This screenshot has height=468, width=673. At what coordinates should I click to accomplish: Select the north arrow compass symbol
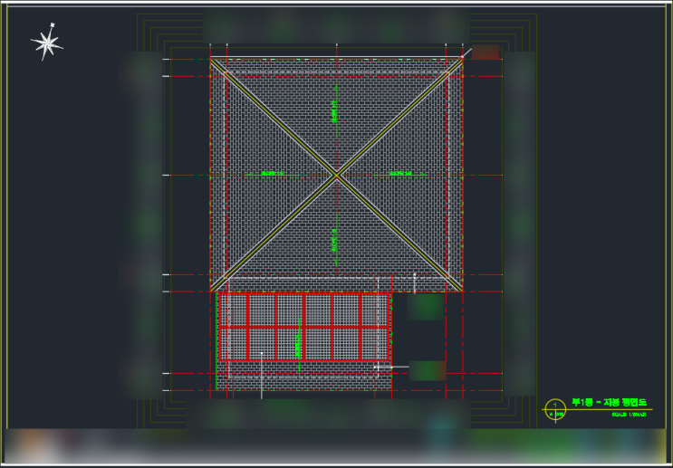click(47, 42)
